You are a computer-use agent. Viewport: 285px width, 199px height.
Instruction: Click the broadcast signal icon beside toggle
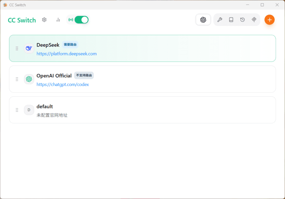pos(71,20)
